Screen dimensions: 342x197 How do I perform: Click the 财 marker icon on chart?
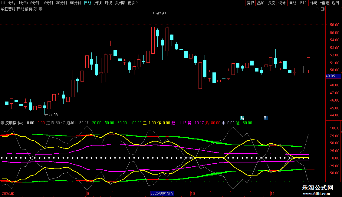coord(266,118)
